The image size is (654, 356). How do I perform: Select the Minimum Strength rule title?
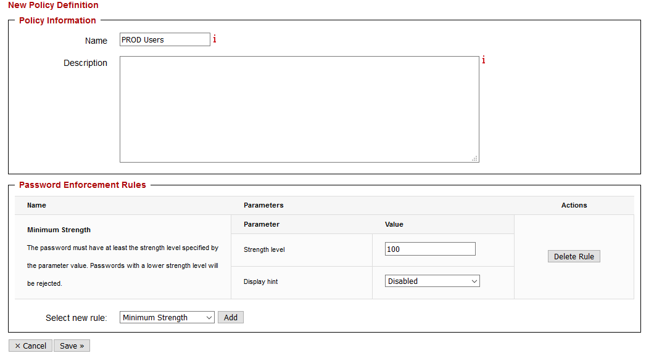click(59, 230)
